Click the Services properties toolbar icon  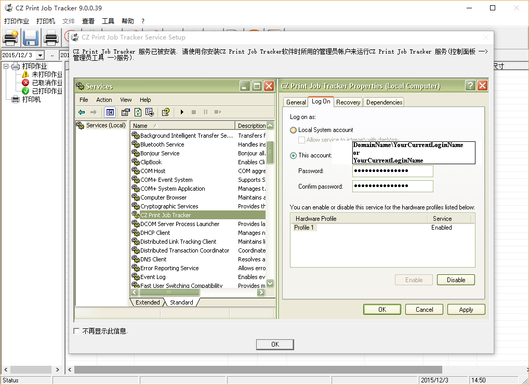(x=125, y=112)
